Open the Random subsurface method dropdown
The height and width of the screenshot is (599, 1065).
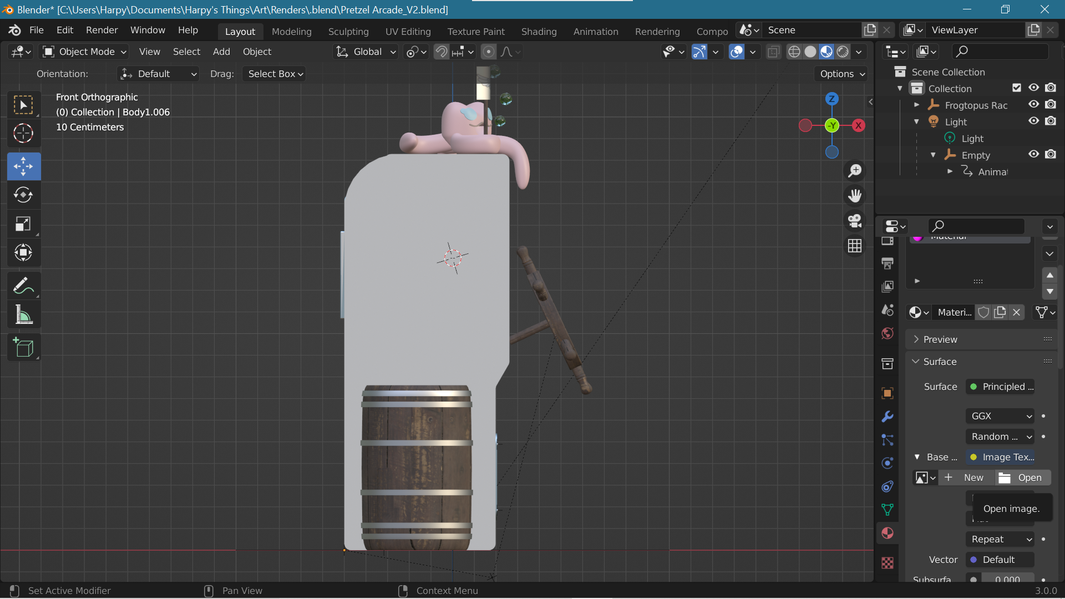1000,436
